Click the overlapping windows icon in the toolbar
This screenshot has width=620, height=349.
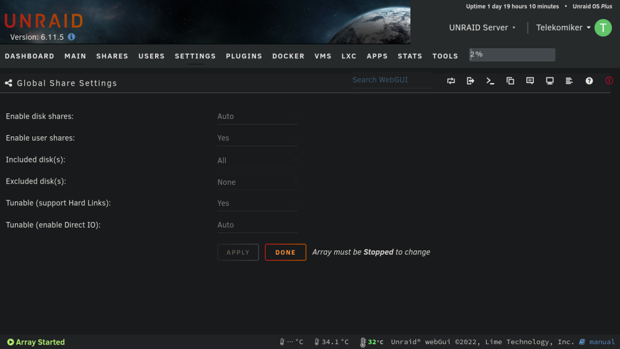(510, 81)
